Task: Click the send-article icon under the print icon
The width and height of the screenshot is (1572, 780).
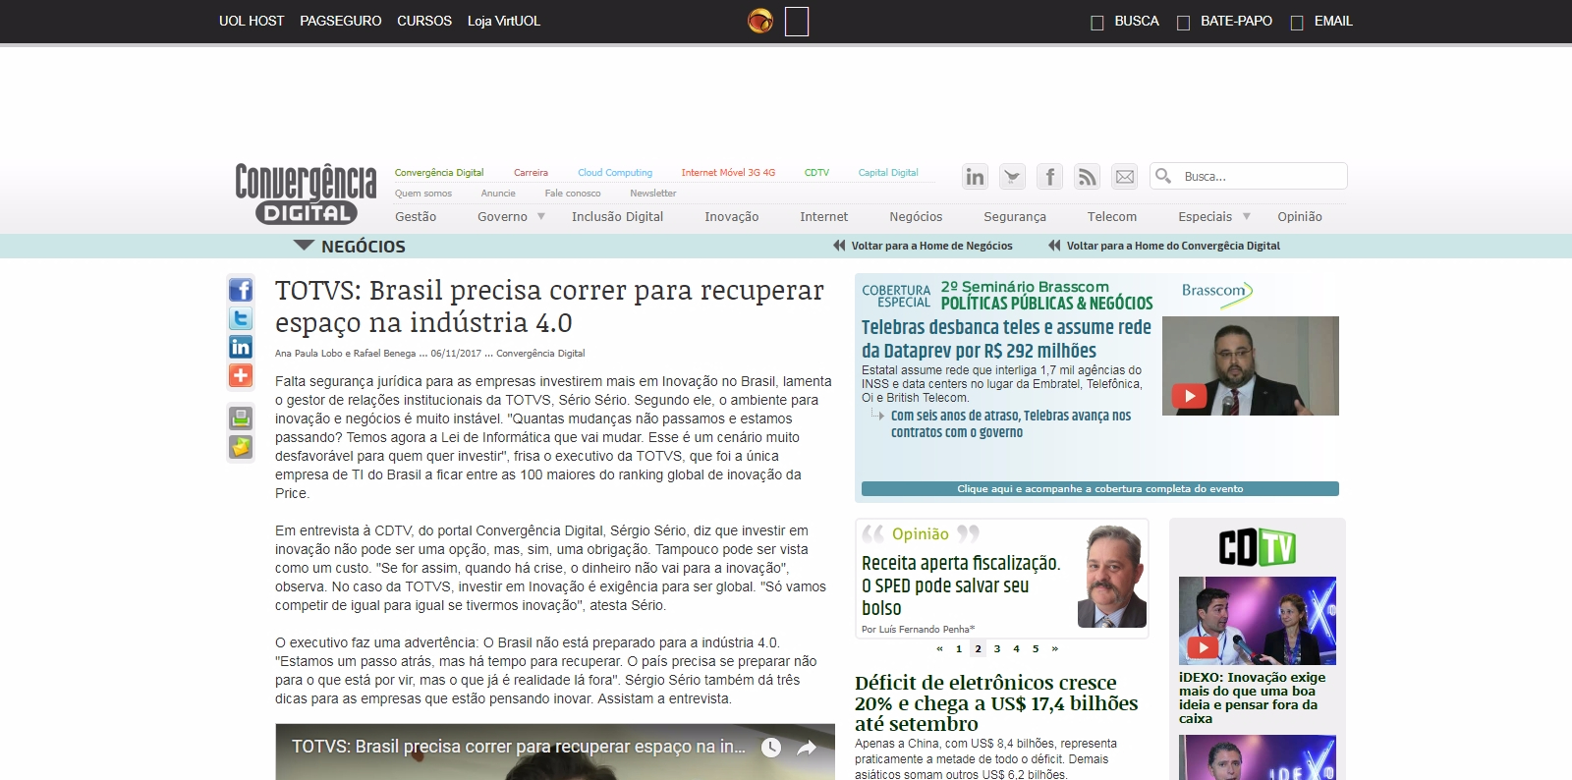Action: tap(241, 447)
